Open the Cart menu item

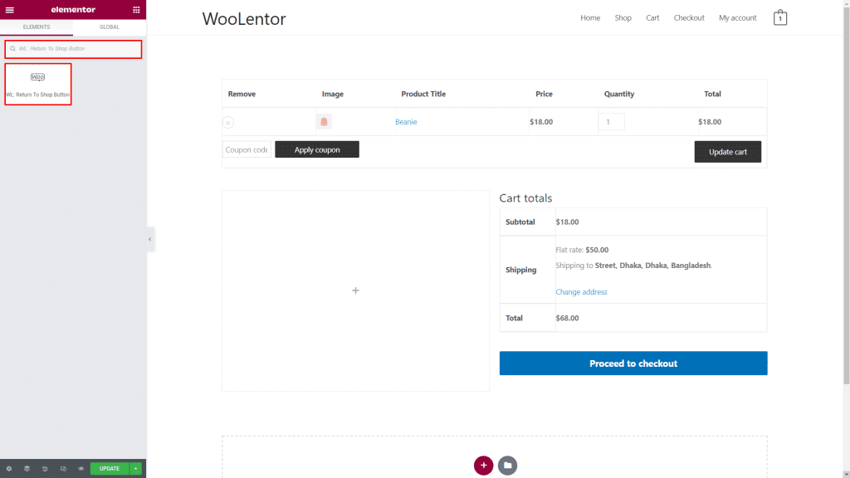point(652,18)
